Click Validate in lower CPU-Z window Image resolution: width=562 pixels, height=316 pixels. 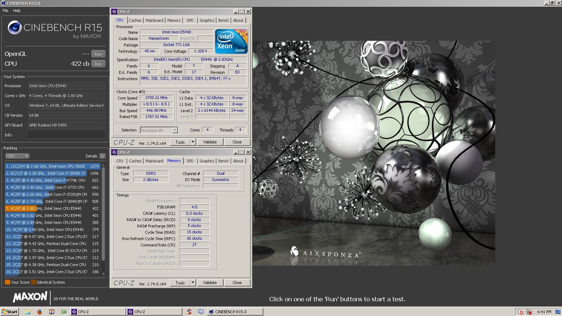point(210,283)
